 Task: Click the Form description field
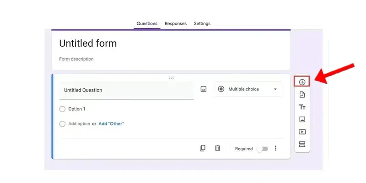(76, 59)
